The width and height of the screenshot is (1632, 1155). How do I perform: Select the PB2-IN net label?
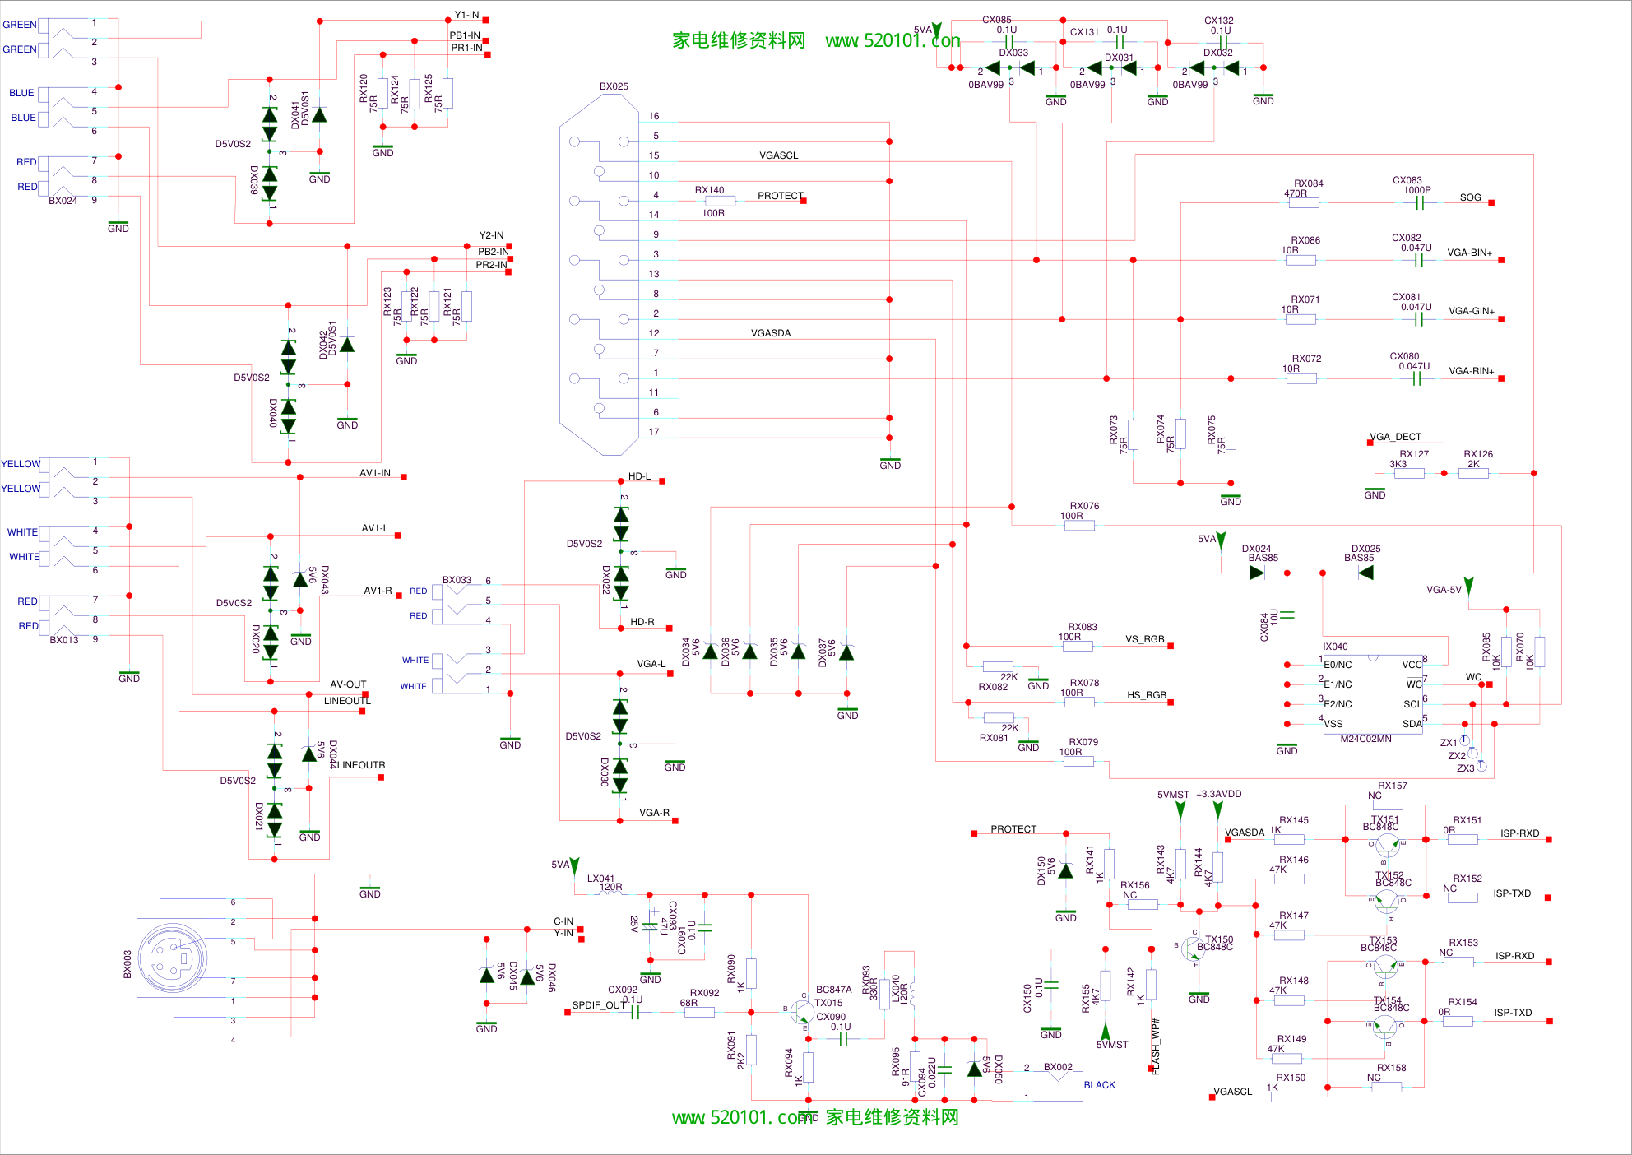tap(493, 252)
